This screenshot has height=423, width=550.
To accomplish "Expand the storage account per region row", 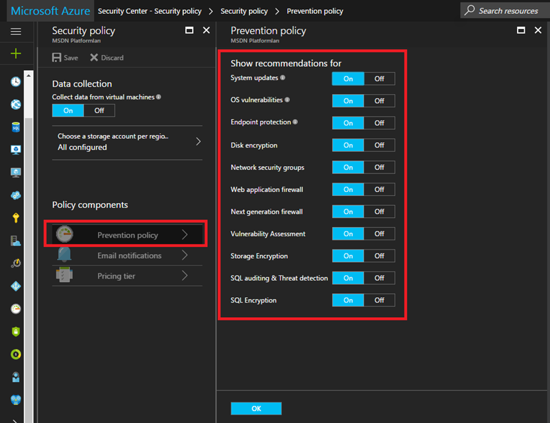I will (127, 142).
